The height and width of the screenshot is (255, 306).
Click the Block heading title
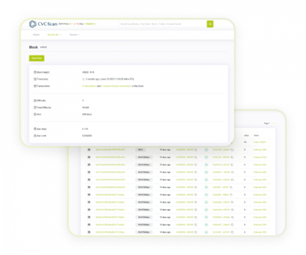(x=33, y=47)
